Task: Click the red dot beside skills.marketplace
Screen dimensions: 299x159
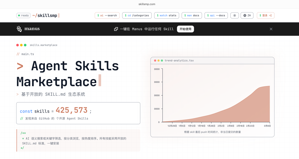Action: pyautogui.click(x=17, y=45)
